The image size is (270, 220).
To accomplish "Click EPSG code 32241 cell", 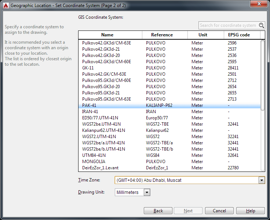I will point(233,137).
